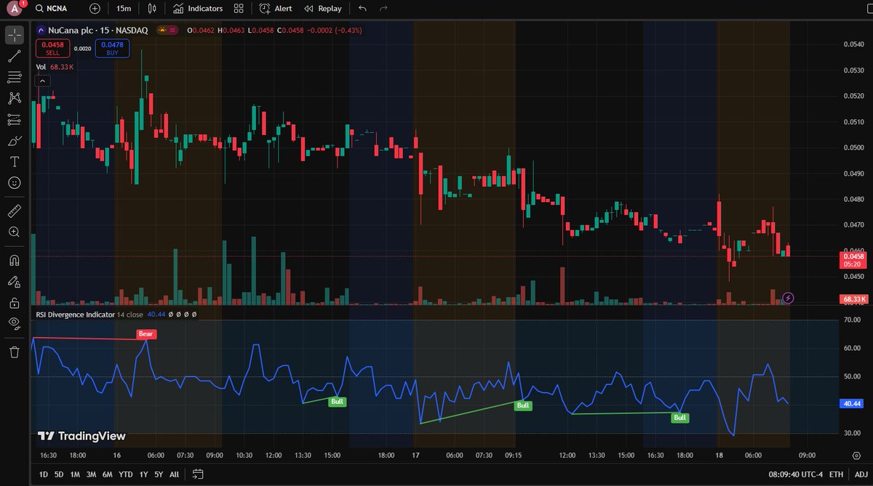Screen dimensions: 873x486
Task: Select the 6M date range
Action: (x=107, y=474)
